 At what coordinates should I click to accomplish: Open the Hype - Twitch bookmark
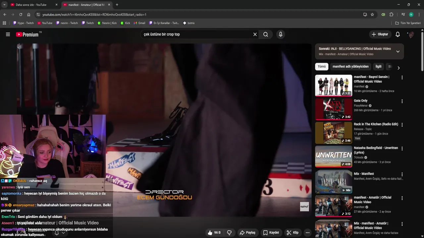pyautogui.click(x=23, y=23)
